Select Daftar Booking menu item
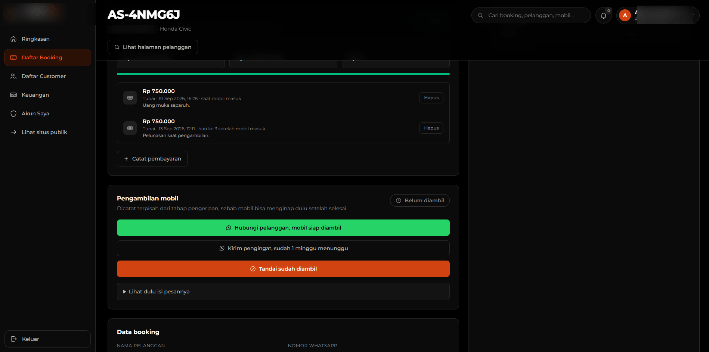The width and height of the screenshot is (709, 352). (47, 57)
